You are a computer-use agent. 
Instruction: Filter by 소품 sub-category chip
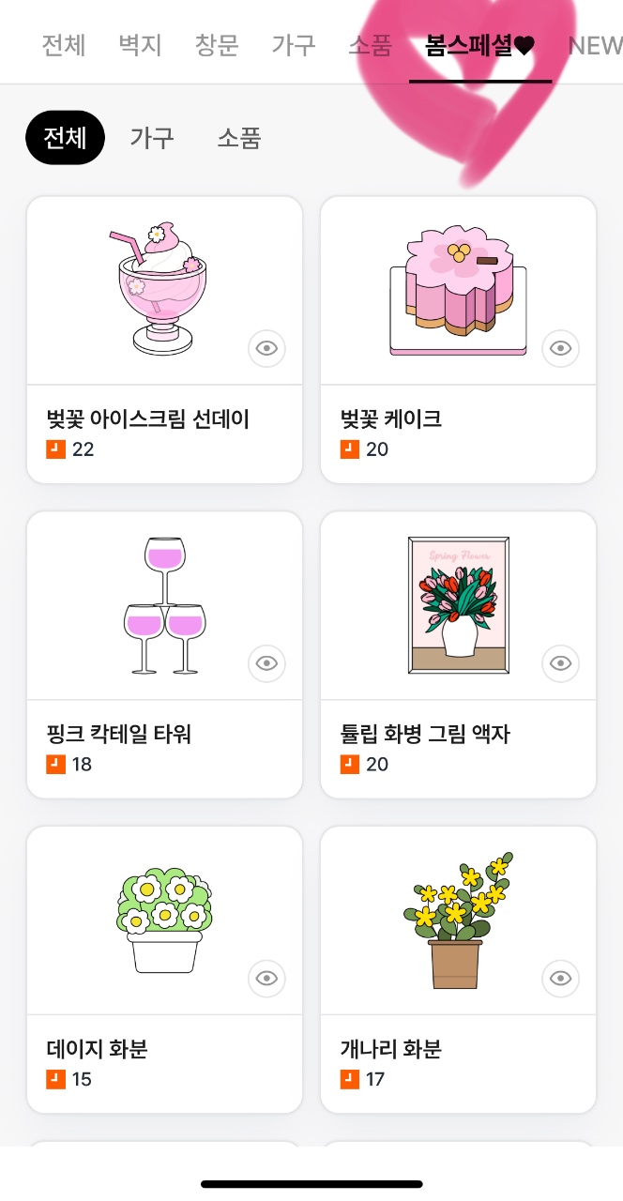coord(239,138)
